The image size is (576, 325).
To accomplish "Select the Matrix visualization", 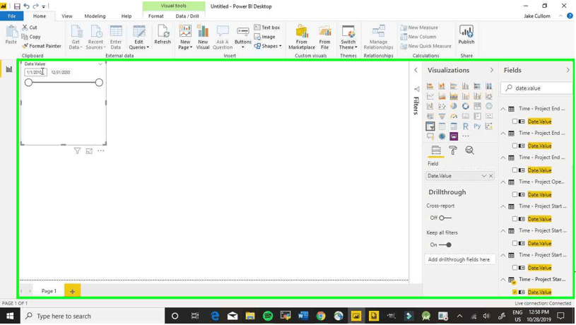I will [454, 126].
